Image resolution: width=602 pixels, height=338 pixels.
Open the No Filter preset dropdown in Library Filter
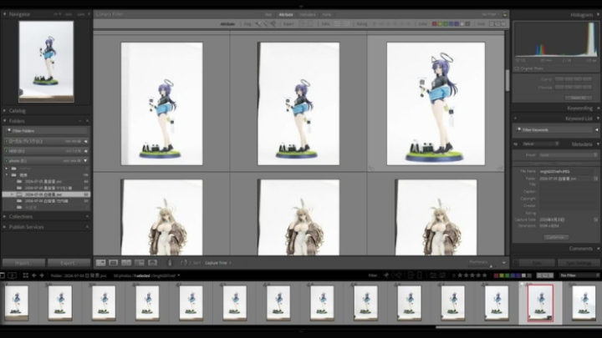[x=490, y=14]
